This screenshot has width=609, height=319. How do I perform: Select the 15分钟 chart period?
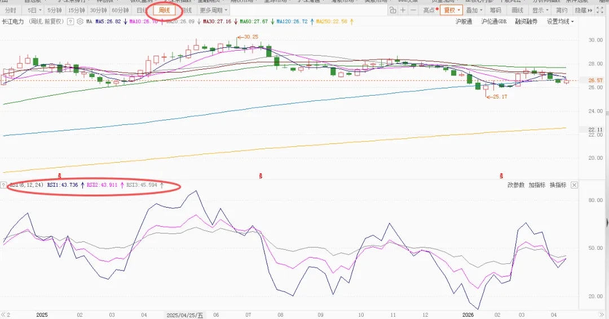click(76, 11)
